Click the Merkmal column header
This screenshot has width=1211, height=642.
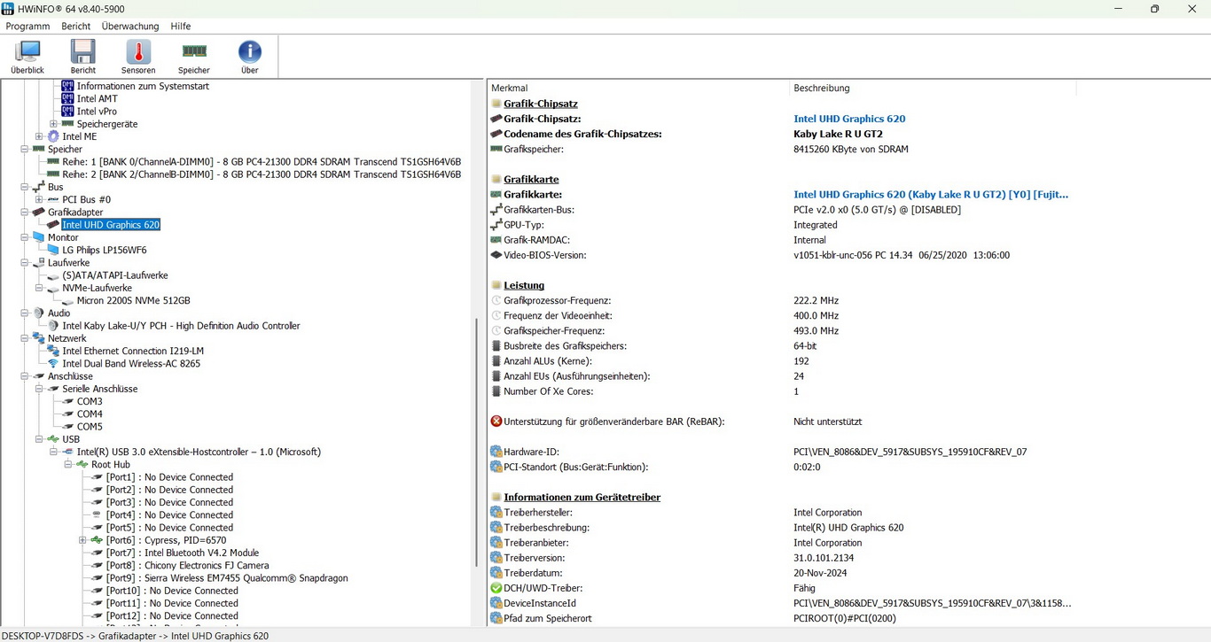[510, 89]
